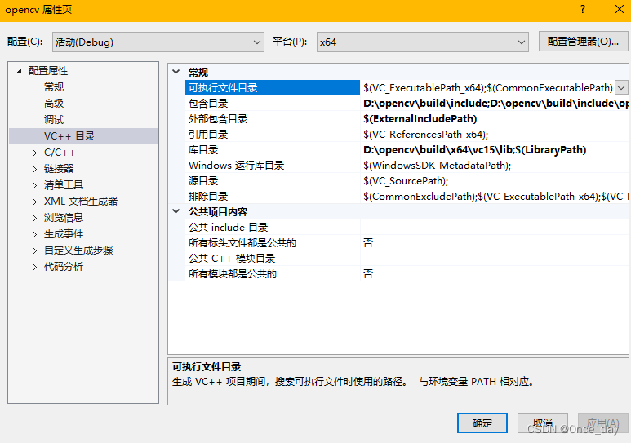Click the 配置管理器(O)... button
The image size is (631, 443).
tap(583, 42)
